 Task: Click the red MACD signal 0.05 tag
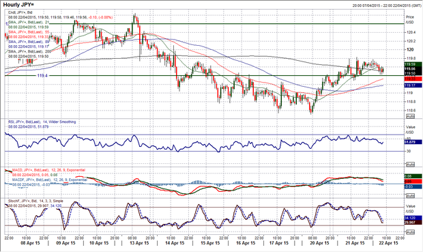tap(413, 182)
